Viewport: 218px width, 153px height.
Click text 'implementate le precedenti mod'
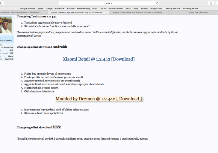(57, 109)
